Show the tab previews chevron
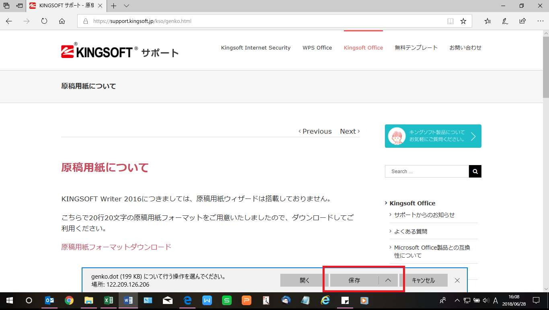This screenshot has height=310, width=549. click(126, 6)
